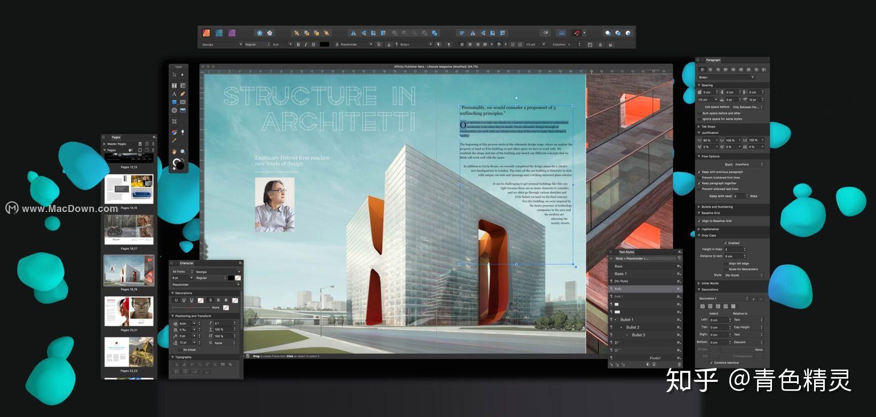The image size is (876, 417).
Task: Click font color swatch in Character panel
Action: click(231, 278)
